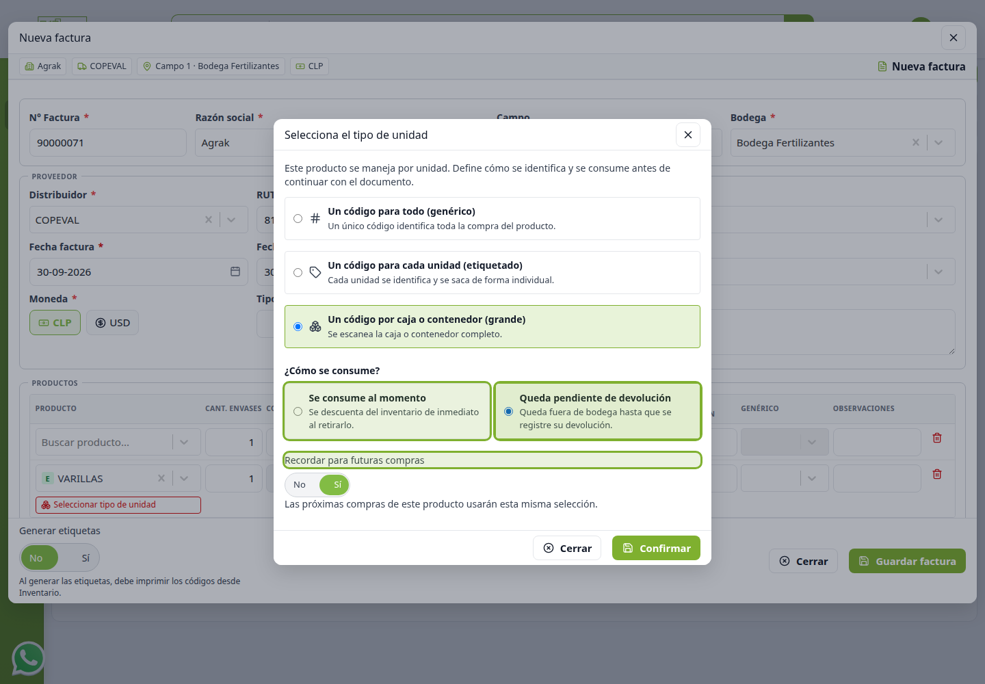Viewport: 985px width, 684px height.
Task: Click the Observaciones field in VARILLAS row
Action: point(877,478)
